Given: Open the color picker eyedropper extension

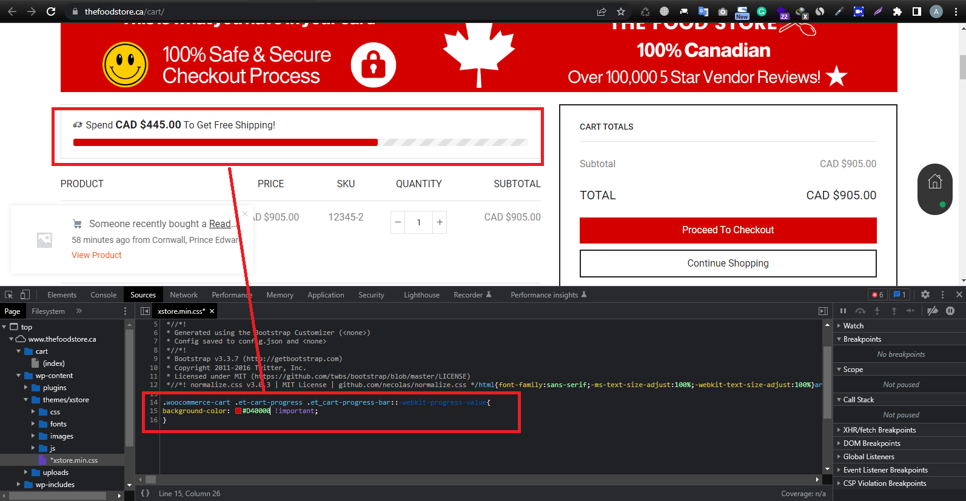Looking at the screenshot, I should coord(839,12).
